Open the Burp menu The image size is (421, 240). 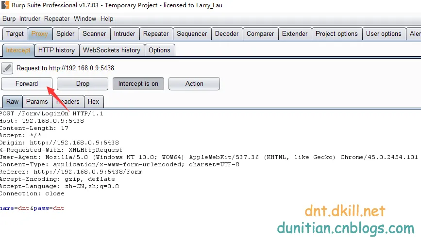pos(9,19)
